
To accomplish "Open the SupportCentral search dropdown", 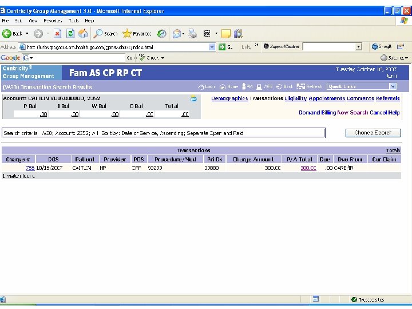I will pyautogui.click(x=358, y=47).
